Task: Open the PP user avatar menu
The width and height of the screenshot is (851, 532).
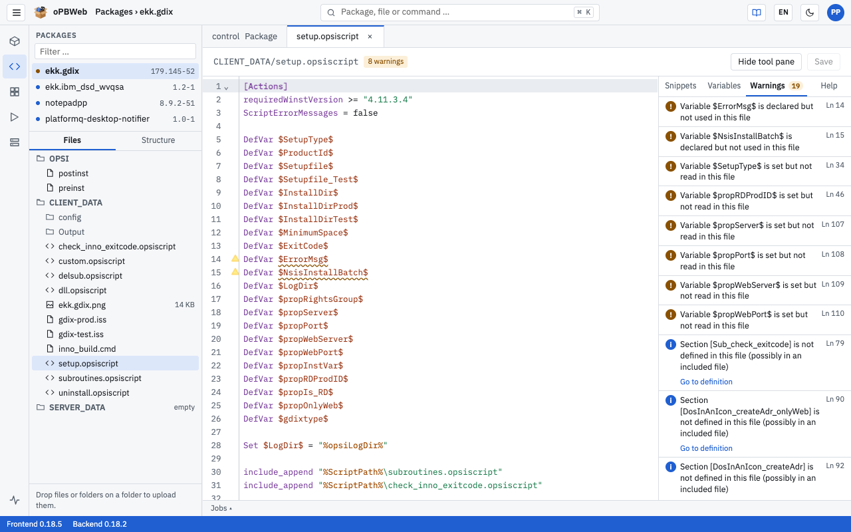Action: tap(836, 12)
